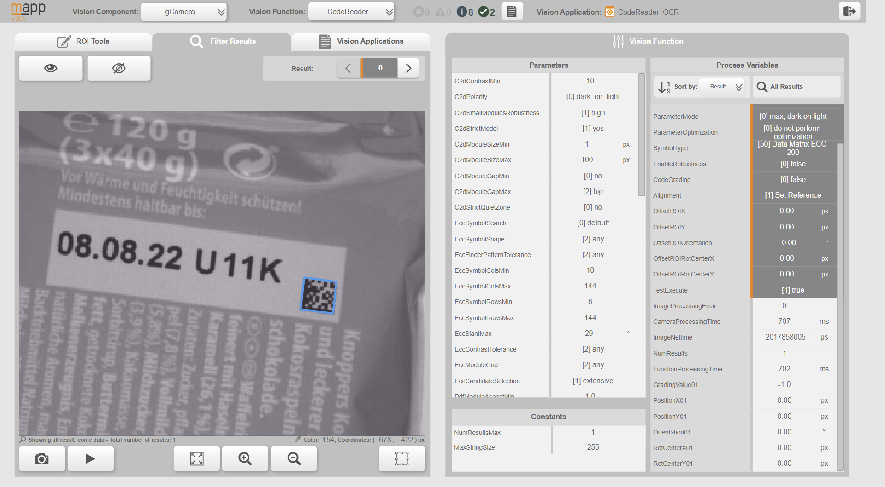Image resolution: width=885 pixels, height=487 pixels.
Task: Click the detected Data Matrix code overlay
Action: (x=319, y=296)
